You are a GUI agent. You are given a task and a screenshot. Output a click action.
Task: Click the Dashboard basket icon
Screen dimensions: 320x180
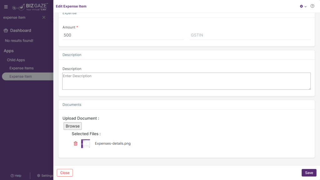coord(6,30)
